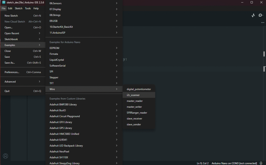This screenshot has height=165, width=266.
Task: Click the editor three-dots more icon
Action: 262,23
